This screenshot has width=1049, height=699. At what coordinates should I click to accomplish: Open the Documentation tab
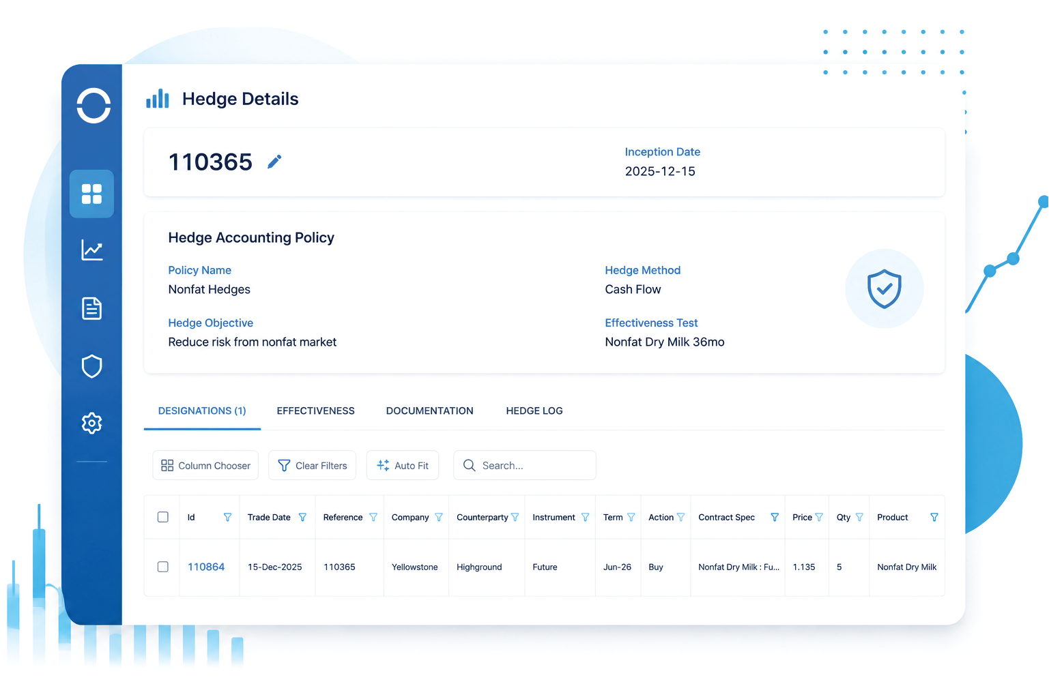tap(429, 411)
